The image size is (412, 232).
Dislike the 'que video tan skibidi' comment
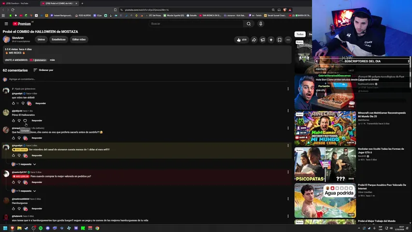tap(23, 103)
